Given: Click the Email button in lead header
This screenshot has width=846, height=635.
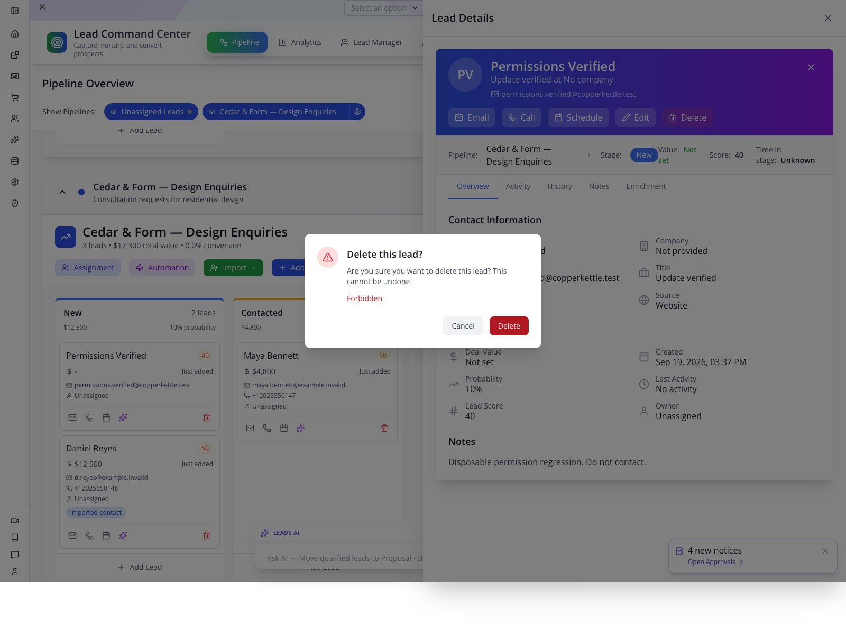Looking at the screenshot, I should (x=472, y=117).
